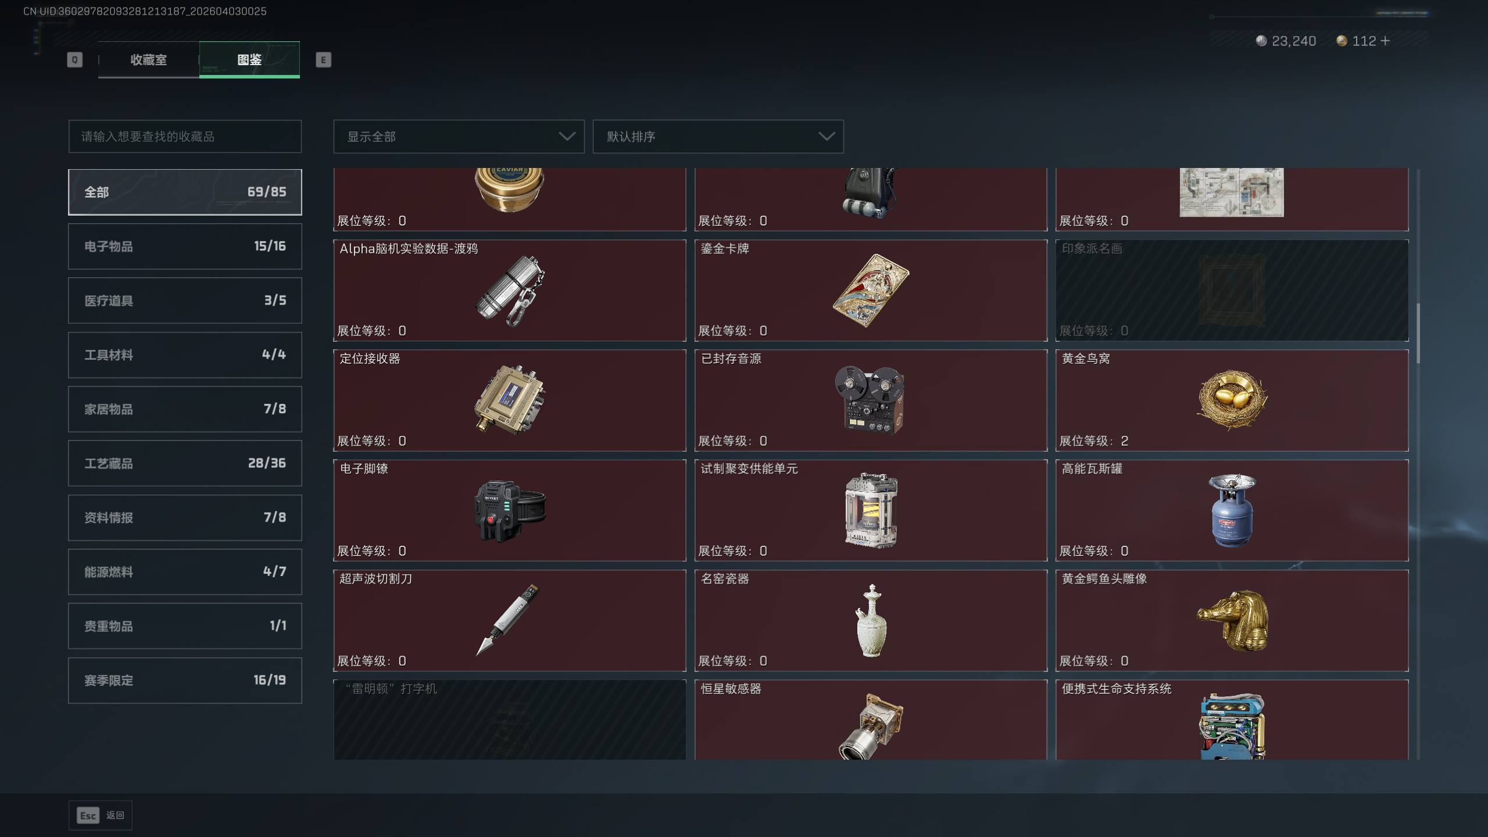The width and height of the screenshot is (1488, 837).
Task: Focus the collectible search input field
Action: [185, 137]
